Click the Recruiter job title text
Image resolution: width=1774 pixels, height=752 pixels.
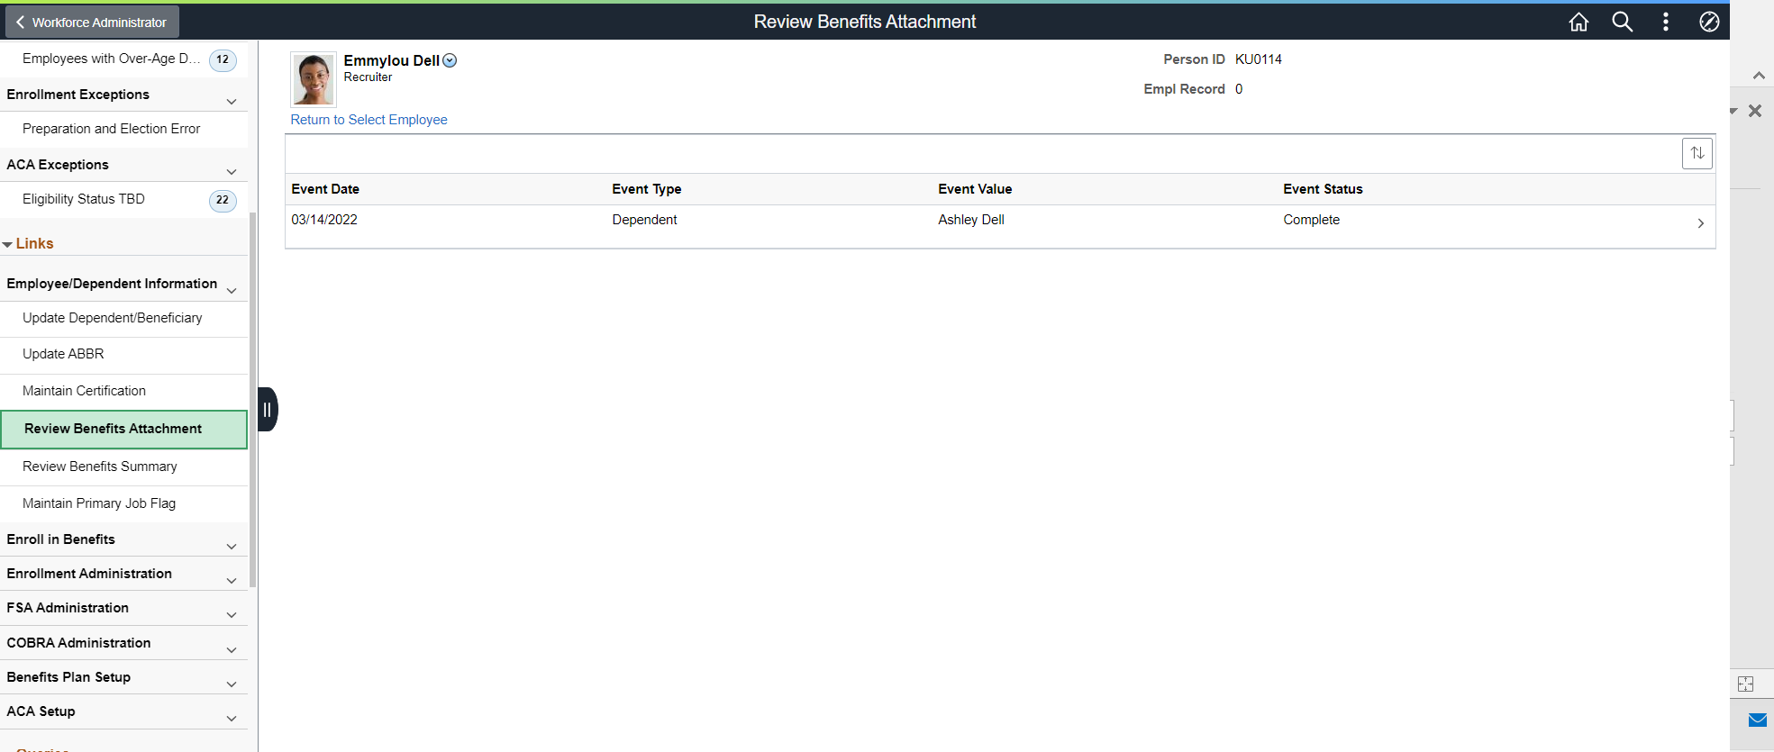368,77
